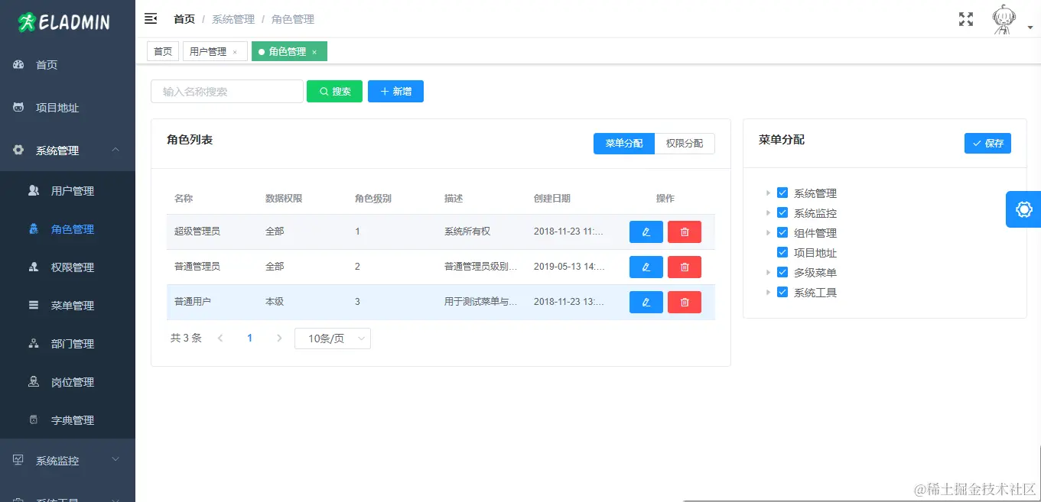The height and width of the screenshot is (502, 1041).
Task: Click the 权限管理 icon in sidebar
Action: [34, 267]
